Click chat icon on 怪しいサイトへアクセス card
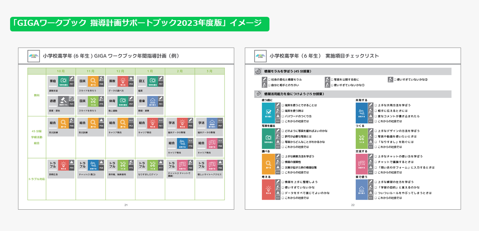 (212, 165)
